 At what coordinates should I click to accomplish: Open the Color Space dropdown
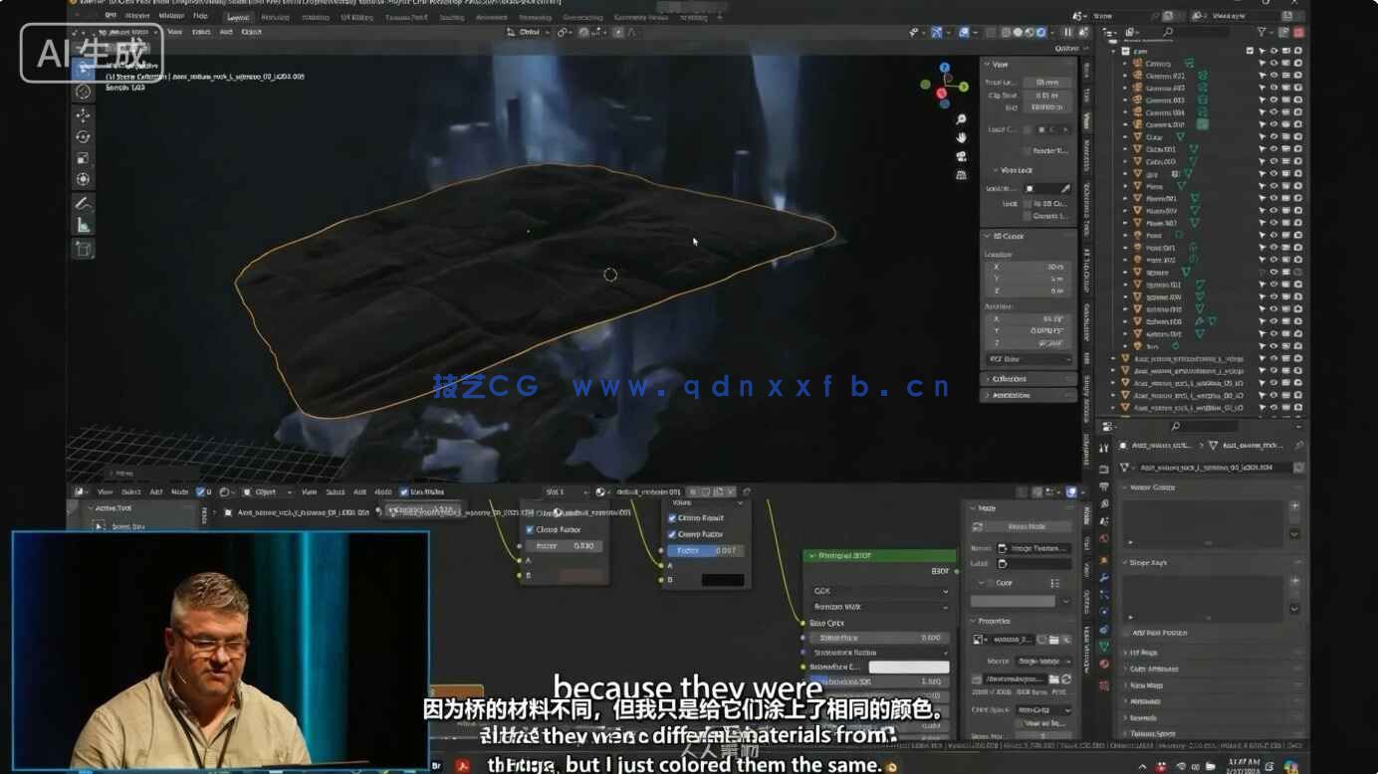tap(1041, 709)
